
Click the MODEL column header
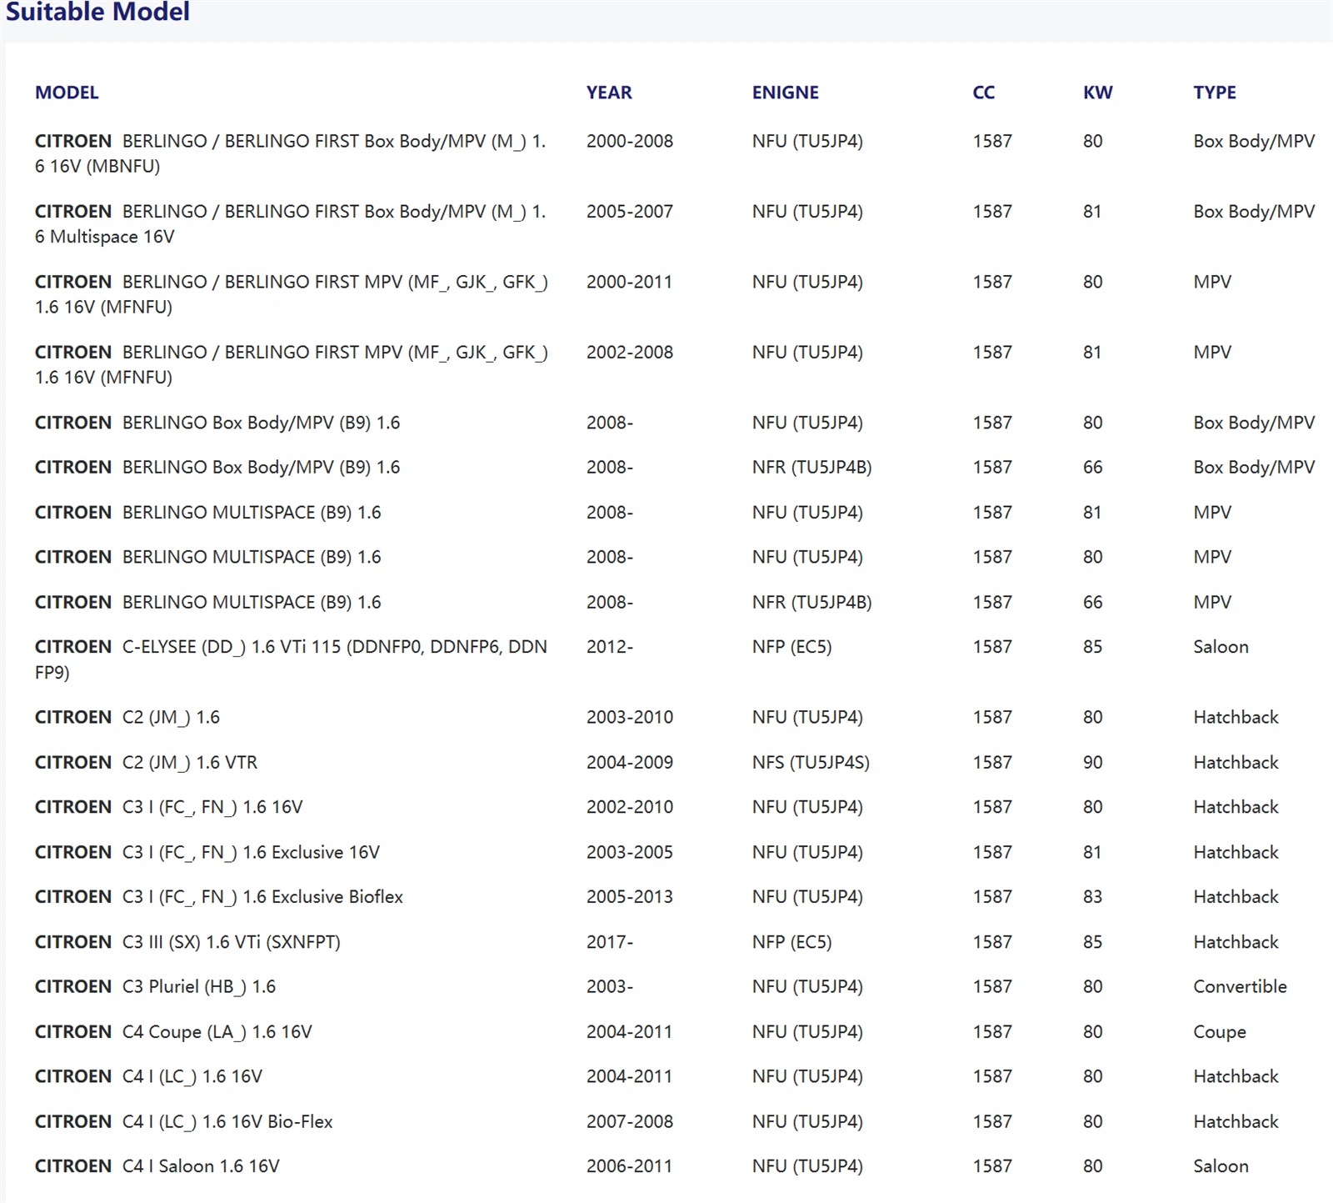tap(67, 93)
